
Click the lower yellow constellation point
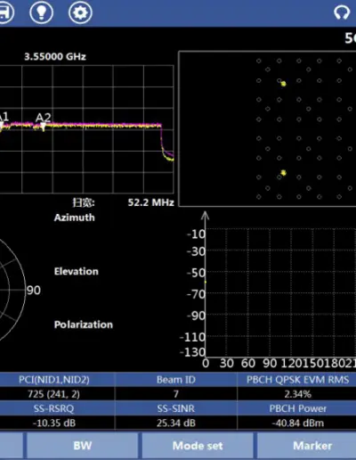[x=283, y=173]
